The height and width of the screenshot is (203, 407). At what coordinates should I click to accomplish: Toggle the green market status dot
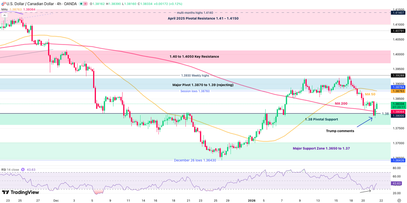point(81,4)
